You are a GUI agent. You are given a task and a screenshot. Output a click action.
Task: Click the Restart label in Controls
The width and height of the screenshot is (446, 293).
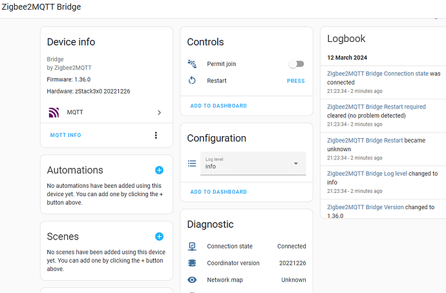[217, 81]
